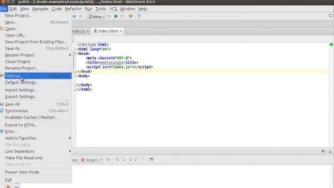Choose Export Settings... menu item

[x=36, y=97]
